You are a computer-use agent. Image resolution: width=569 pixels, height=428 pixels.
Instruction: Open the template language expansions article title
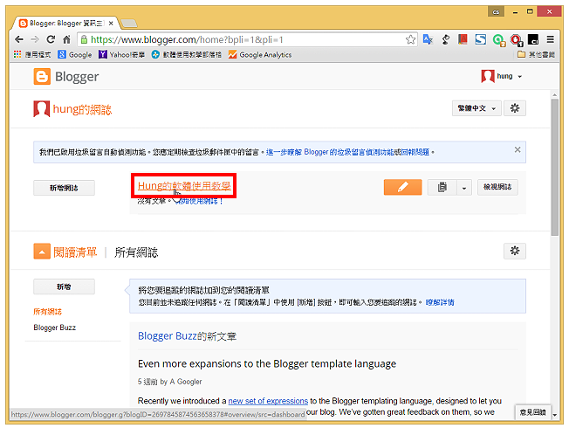[x=267, y=363]
